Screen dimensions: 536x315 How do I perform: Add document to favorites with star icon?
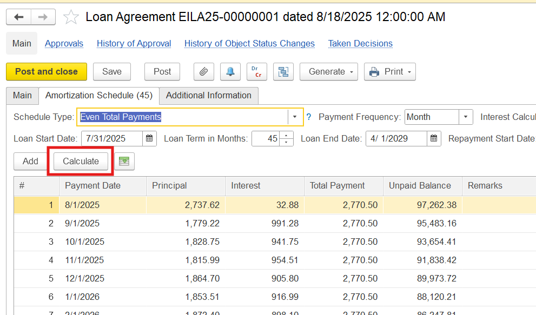point(71,17)
